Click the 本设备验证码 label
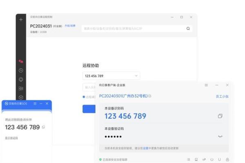 (114, 129)
